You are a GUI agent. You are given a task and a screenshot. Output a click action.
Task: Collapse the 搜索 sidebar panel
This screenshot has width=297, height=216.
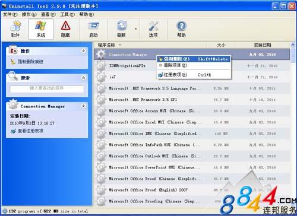[x=84, y=78]
